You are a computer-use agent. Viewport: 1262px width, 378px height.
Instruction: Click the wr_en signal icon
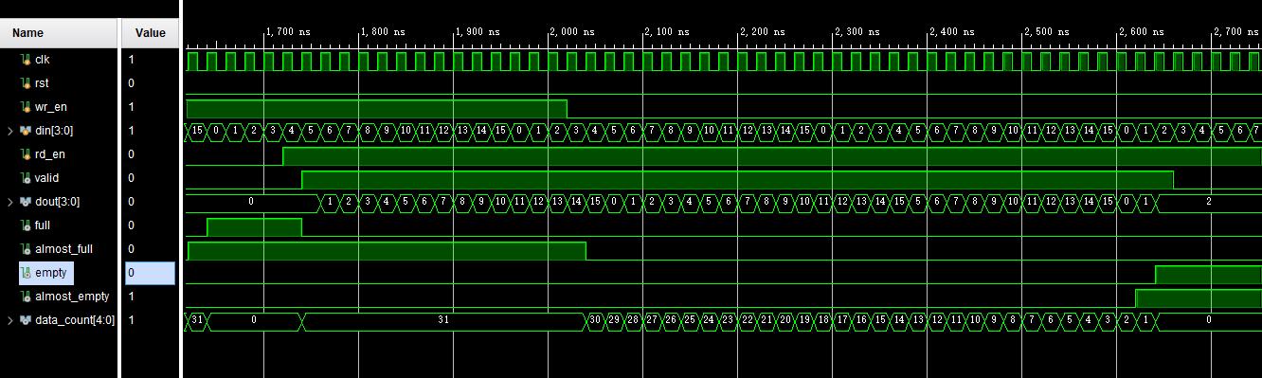(26, 107)
